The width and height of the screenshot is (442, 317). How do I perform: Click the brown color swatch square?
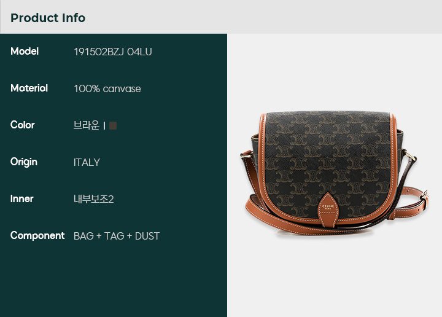tap(113, 125)
